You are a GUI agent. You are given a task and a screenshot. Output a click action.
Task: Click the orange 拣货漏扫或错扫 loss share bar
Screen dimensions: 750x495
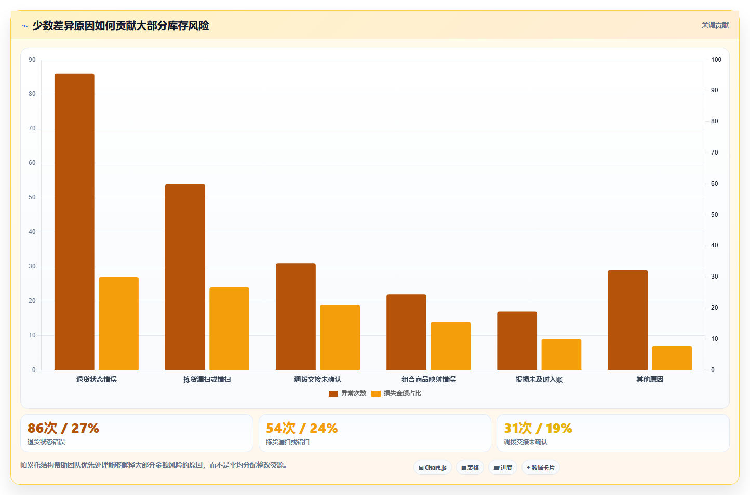pyautogui.click(x=230, y=328)
